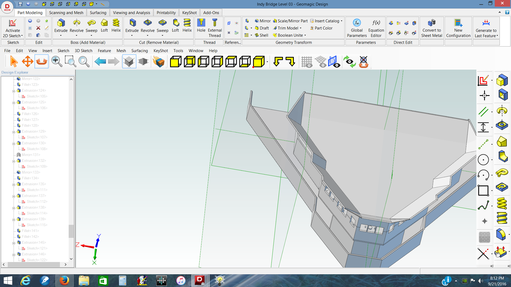Open the Tools menu
Screen dimensions: 511x287
tap(178, 50)
